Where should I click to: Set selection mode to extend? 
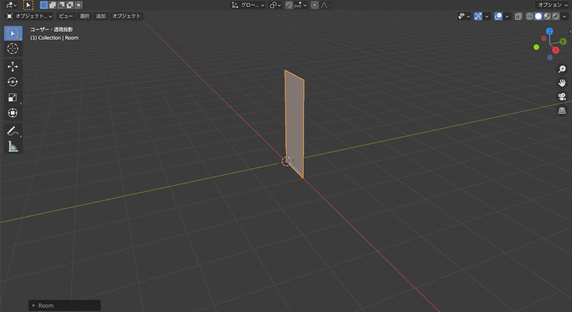53,5
